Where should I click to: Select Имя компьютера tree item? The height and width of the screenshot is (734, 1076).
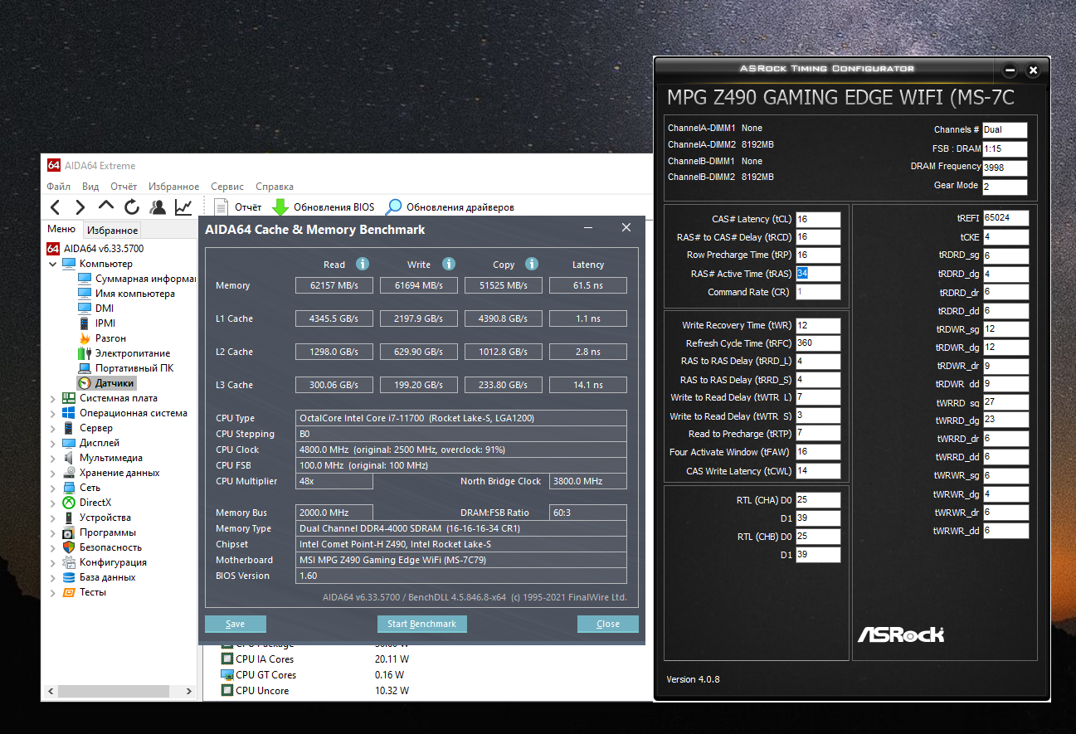pos(127,294)
